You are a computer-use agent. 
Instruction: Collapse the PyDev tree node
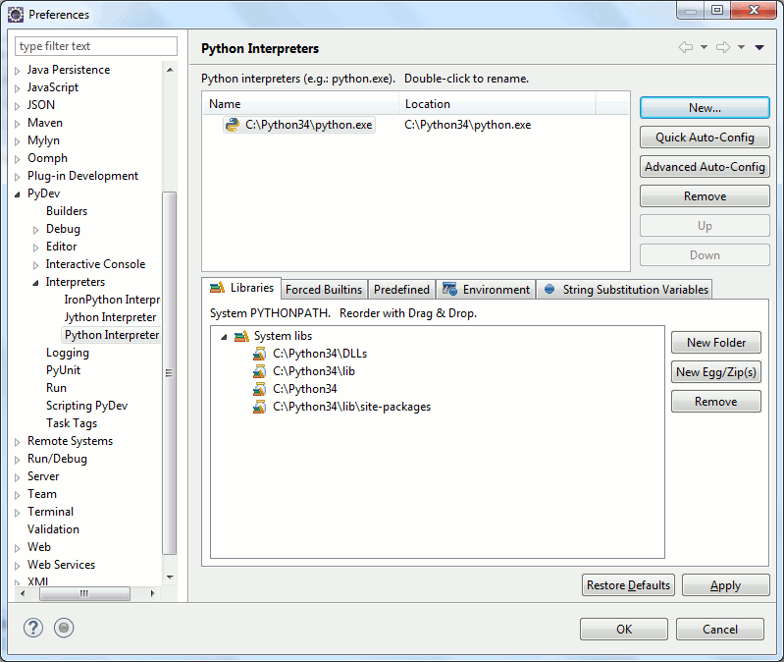(x=18, y=194)
